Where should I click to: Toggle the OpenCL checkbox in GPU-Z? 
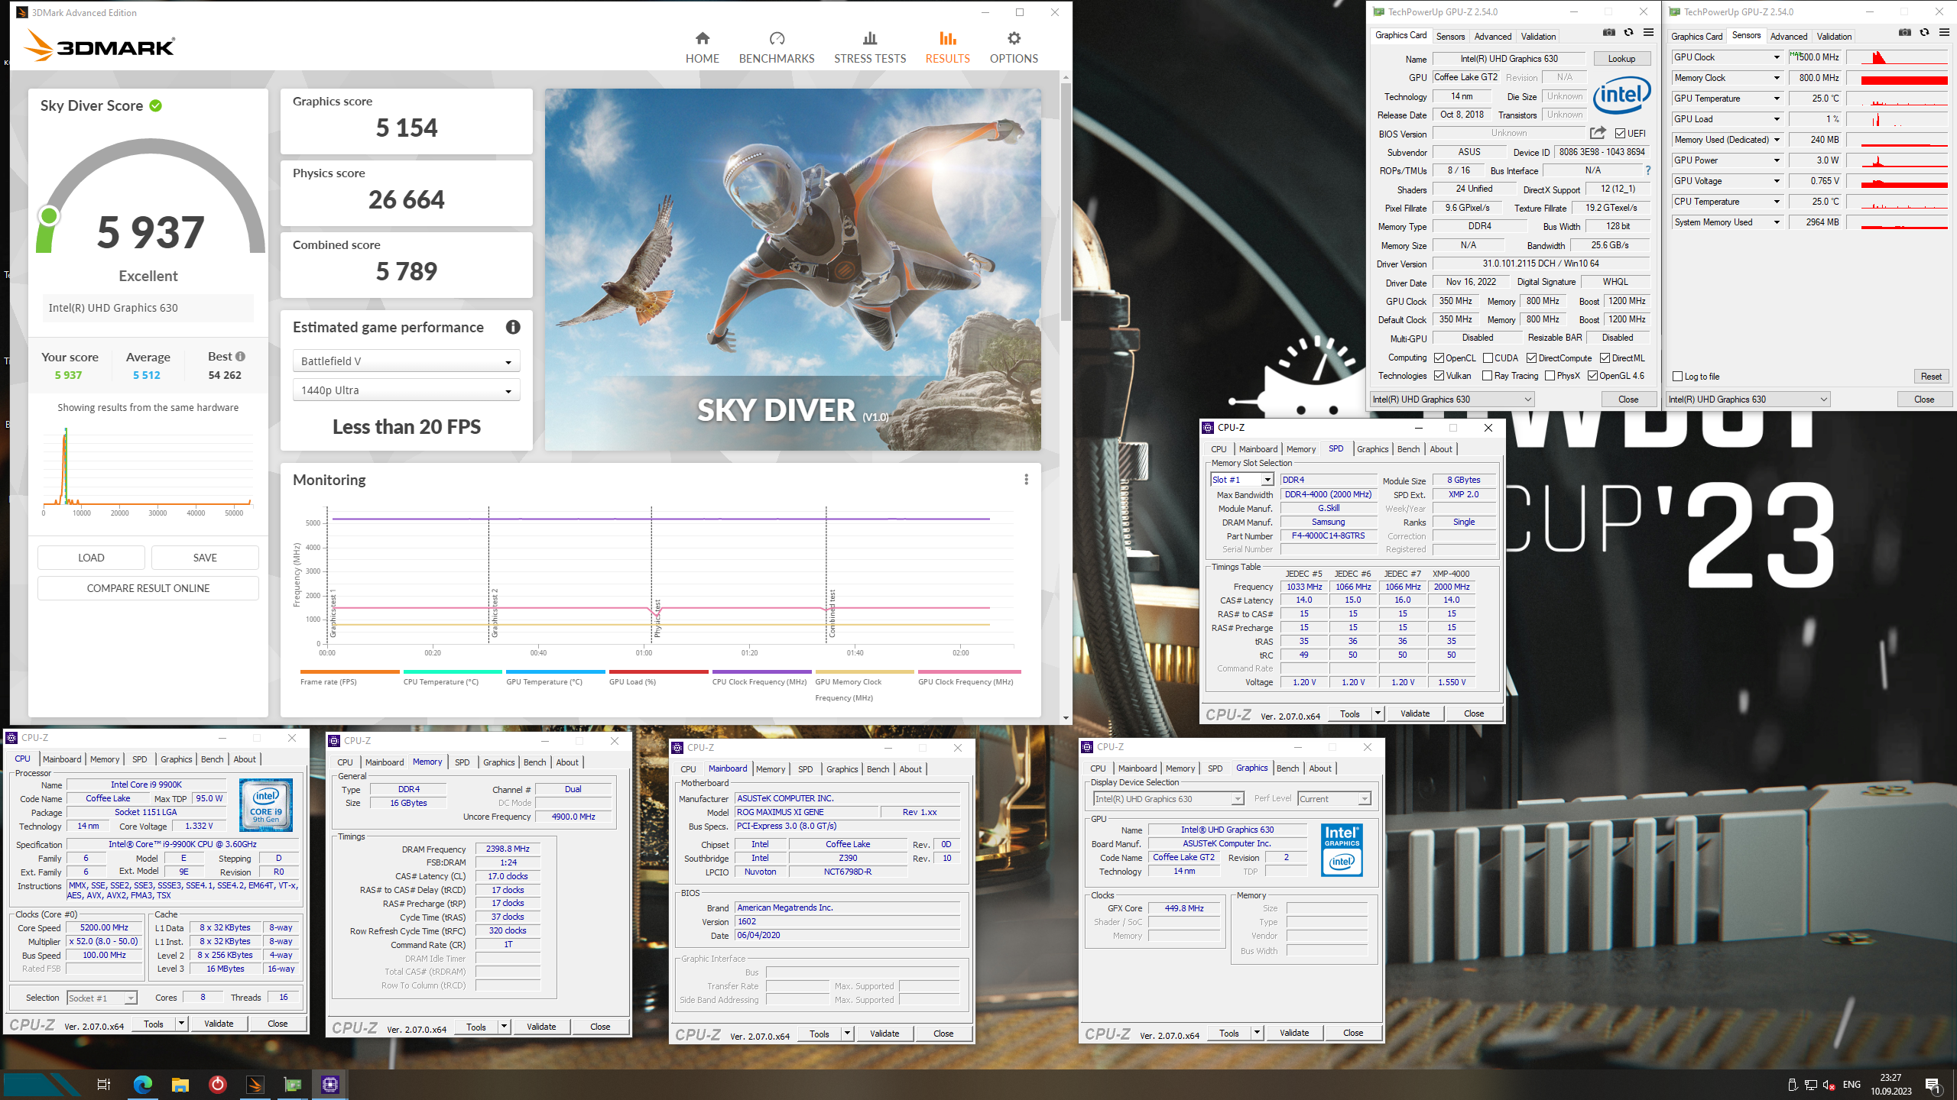click(1439, 358)
